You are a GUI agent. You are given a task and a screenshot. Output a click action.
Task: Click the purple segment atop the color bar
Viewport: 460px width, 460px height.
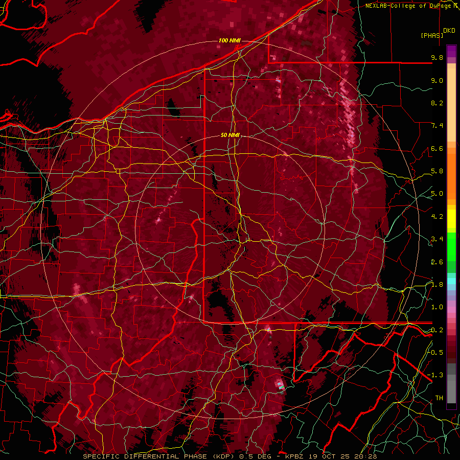(x=451, y=51)
